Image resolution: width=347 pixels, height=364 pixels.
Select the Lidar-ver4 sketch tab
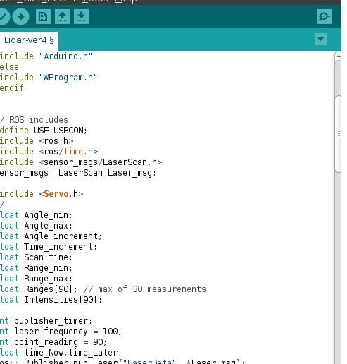(x=29, y=40)
